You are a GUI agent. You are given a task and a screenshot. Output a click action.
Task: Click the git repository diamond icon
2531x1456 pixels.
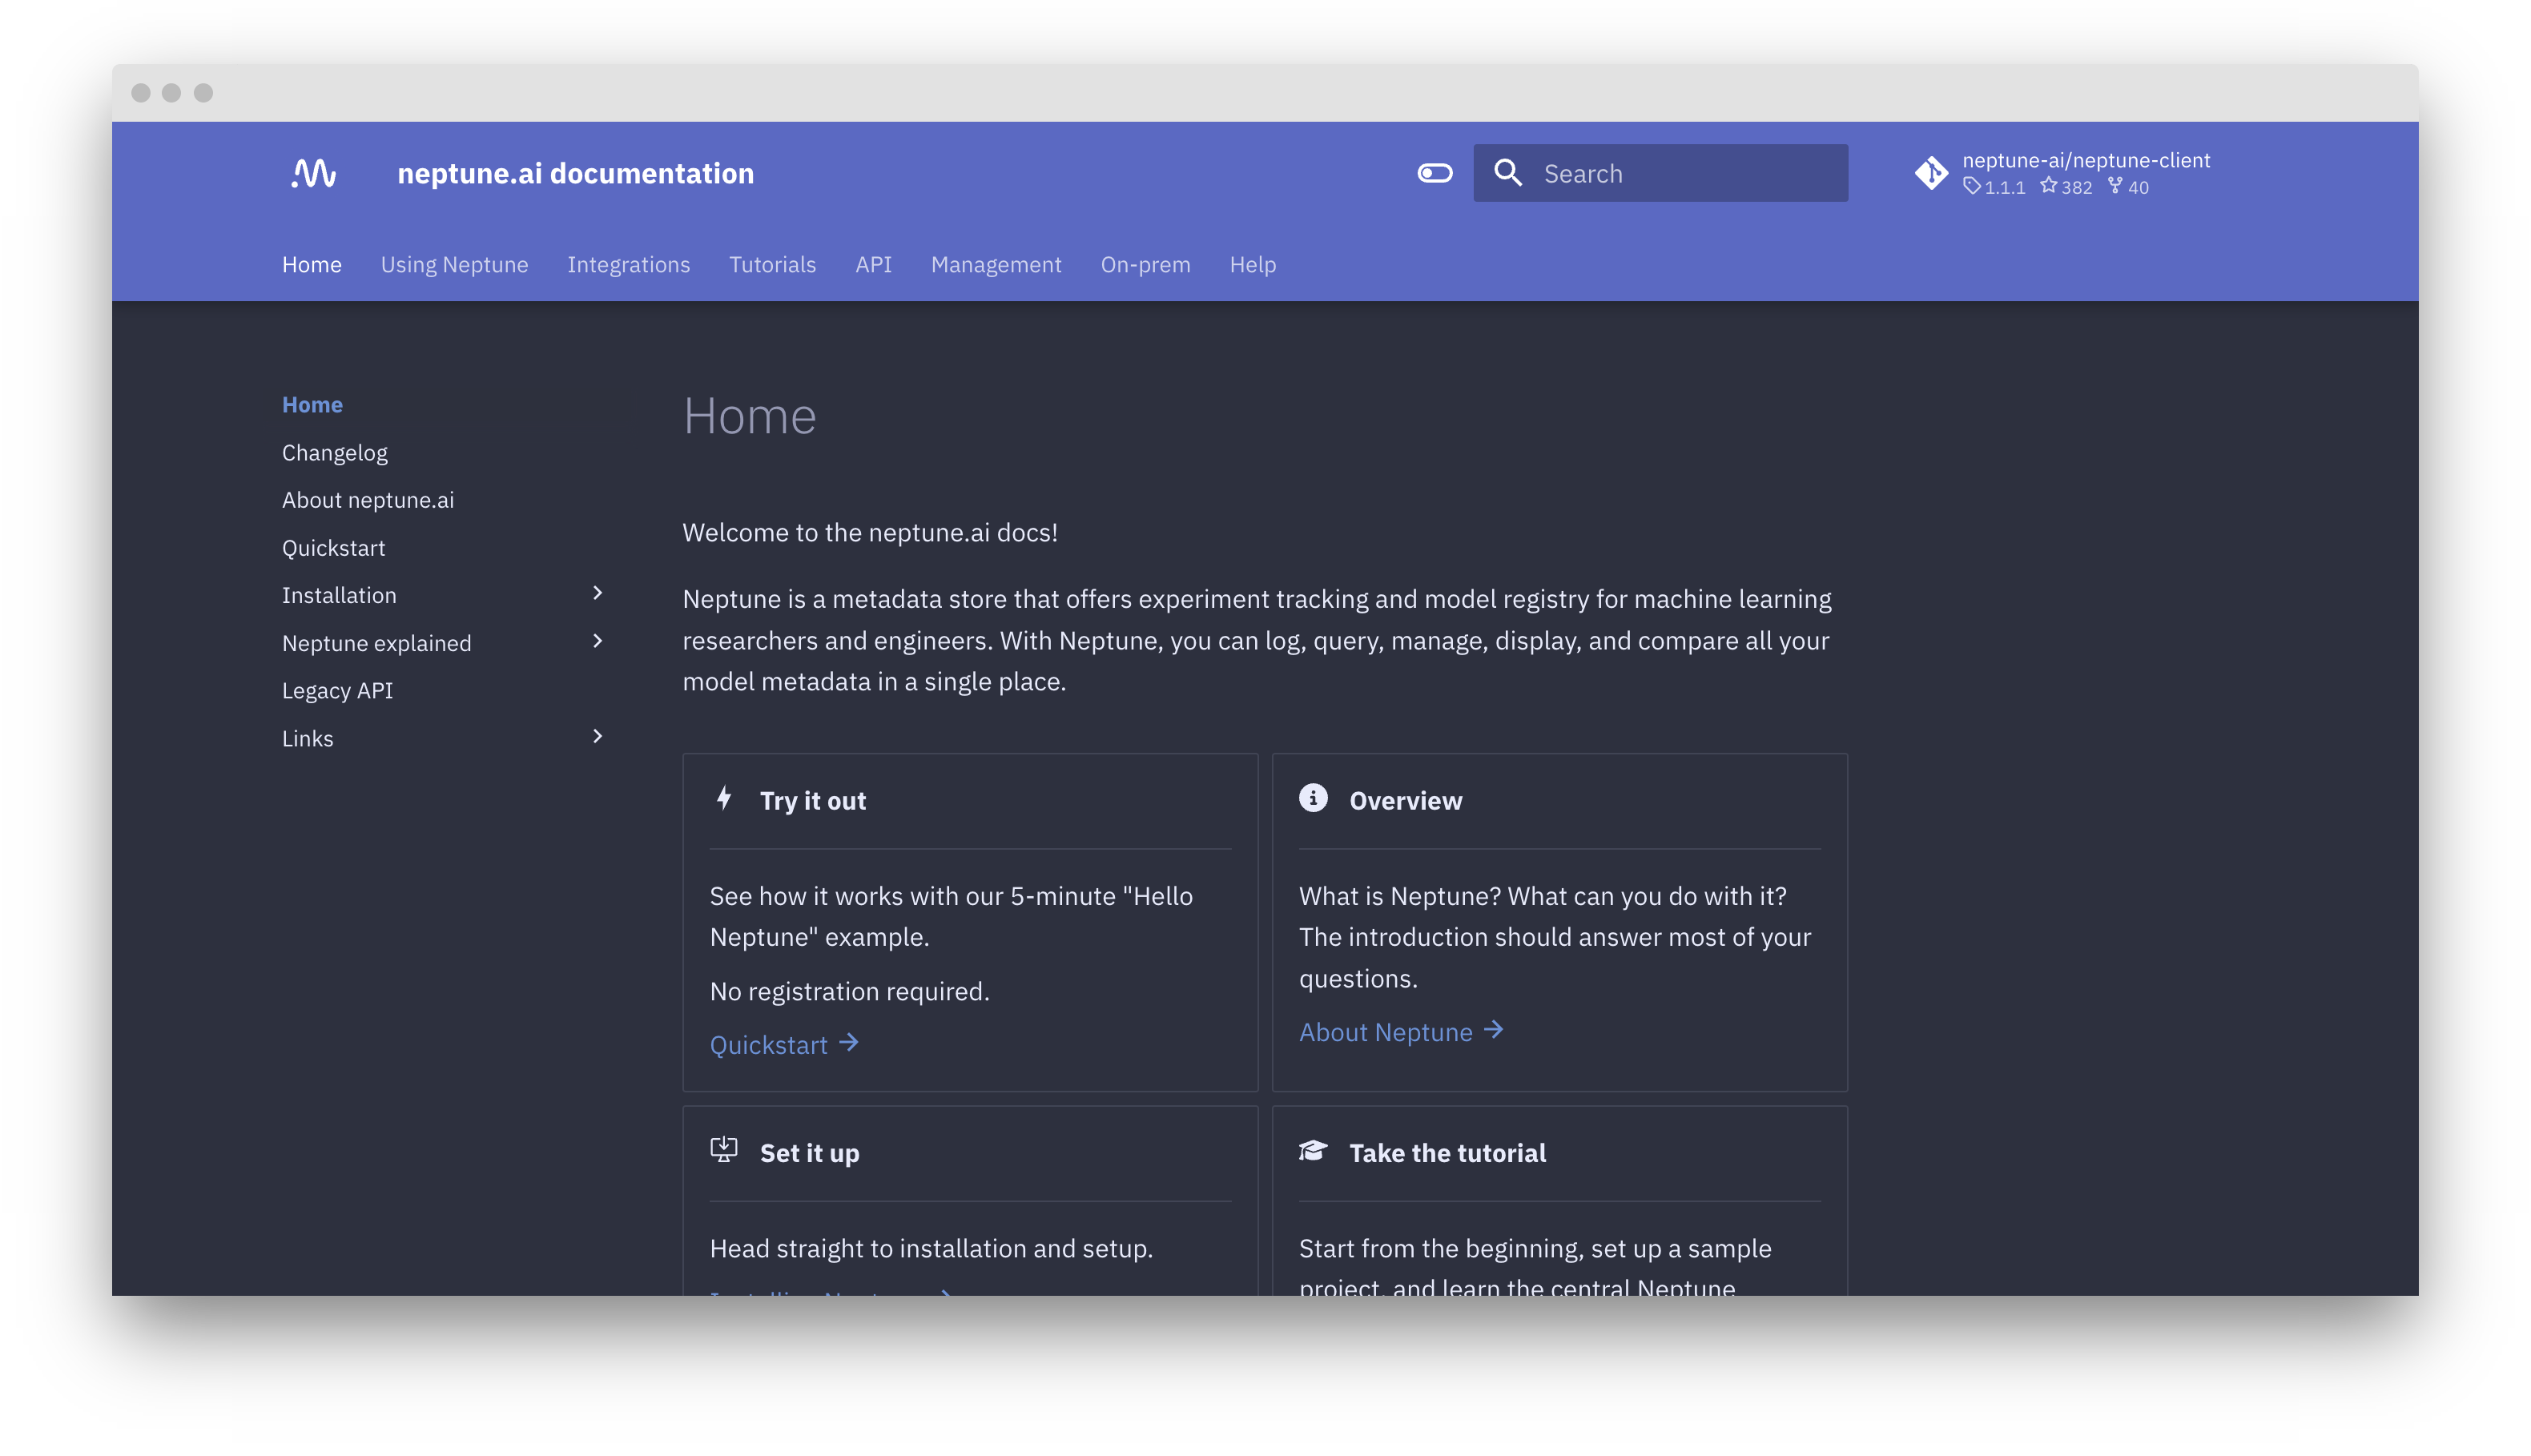tap(1930, 173)
